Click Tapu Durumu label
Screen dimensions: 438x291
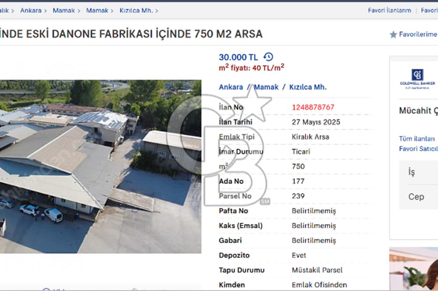(242, 270)
